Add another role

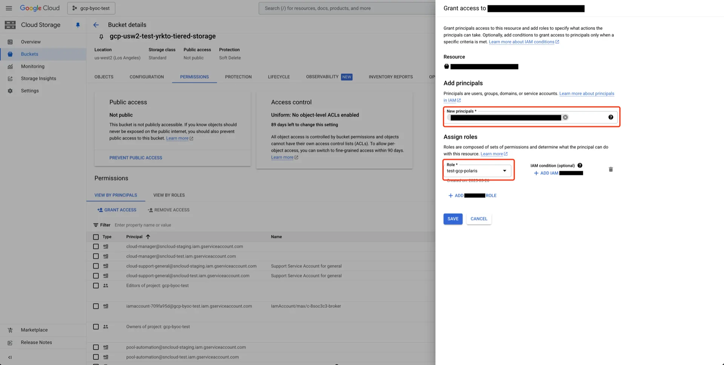472,196
